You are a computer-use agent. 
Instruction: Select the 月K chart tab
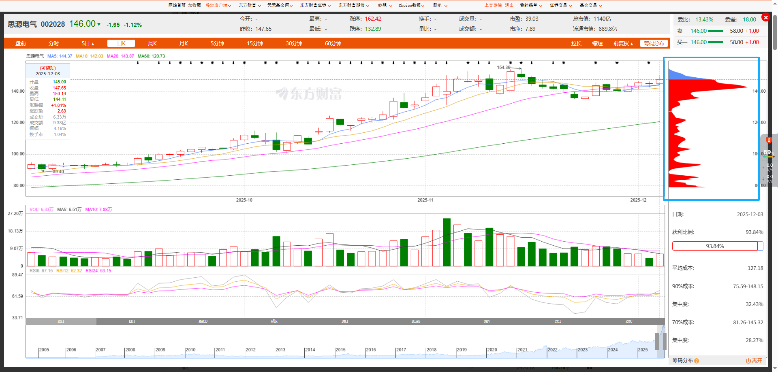(x=184, y=43)
